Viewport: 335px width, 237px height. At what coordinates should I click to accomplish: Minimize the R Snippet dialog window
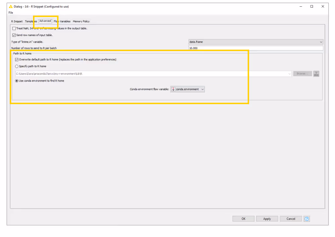[300, 6]
